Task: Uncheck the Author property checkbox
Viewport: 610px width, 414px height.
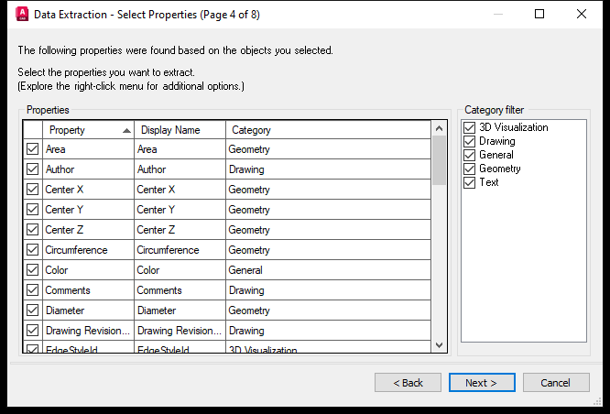Action: [x=33, y=169]
